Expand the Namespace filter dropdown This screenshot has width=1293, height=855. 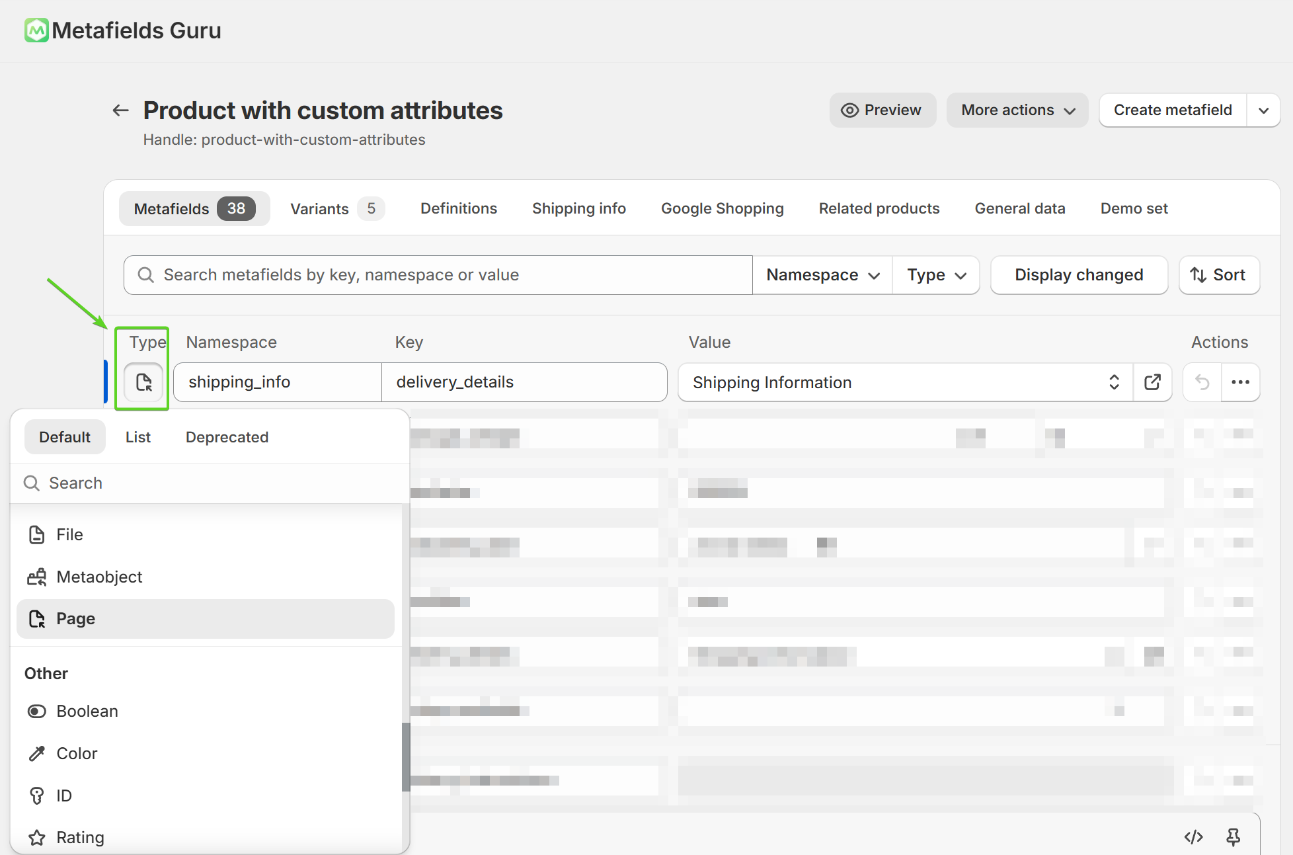[x=822, y=275]
